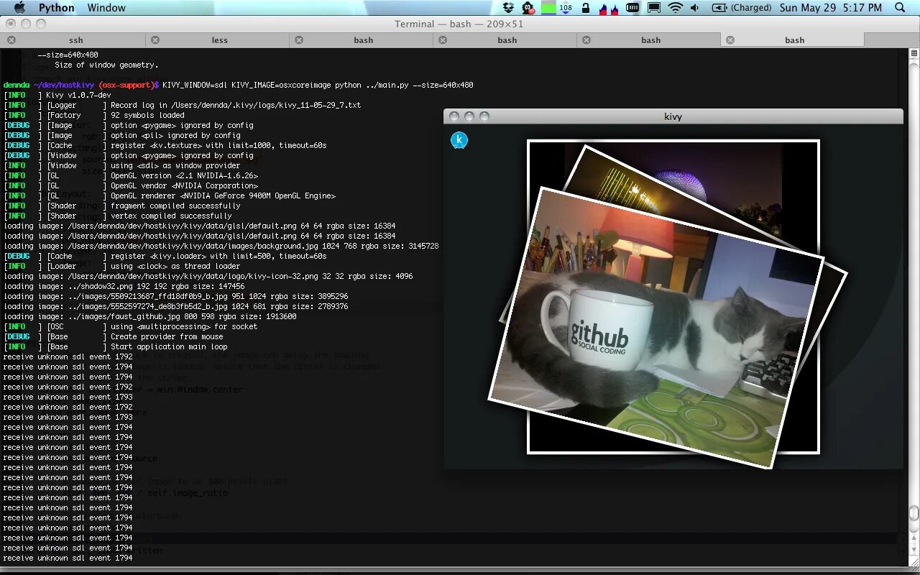This screenshot has height=575, width=920.
Task: Open the Python application menu
Action: click(57, 8)
